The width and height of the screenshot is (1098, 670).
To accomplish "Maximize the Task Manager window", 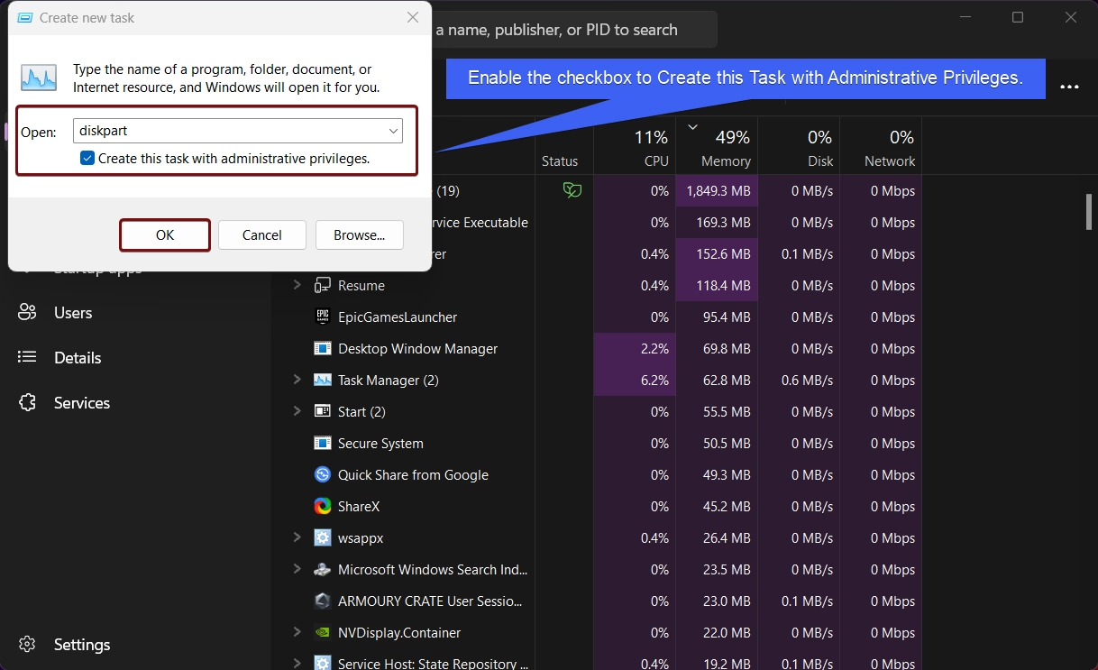I will click(1018, 17).
